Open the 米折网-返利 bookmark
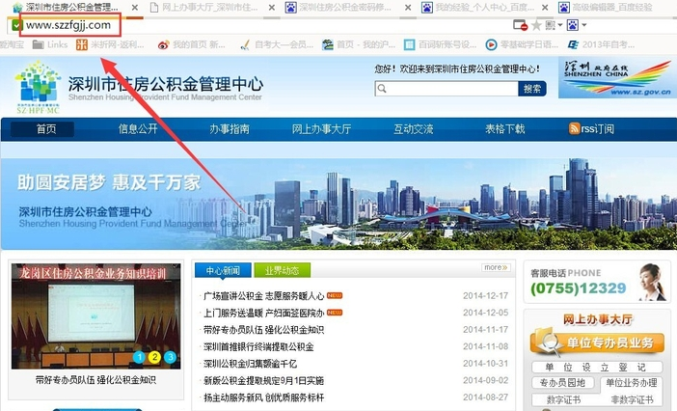This screenshot has width=677, height=411. (x=110, y=44)
